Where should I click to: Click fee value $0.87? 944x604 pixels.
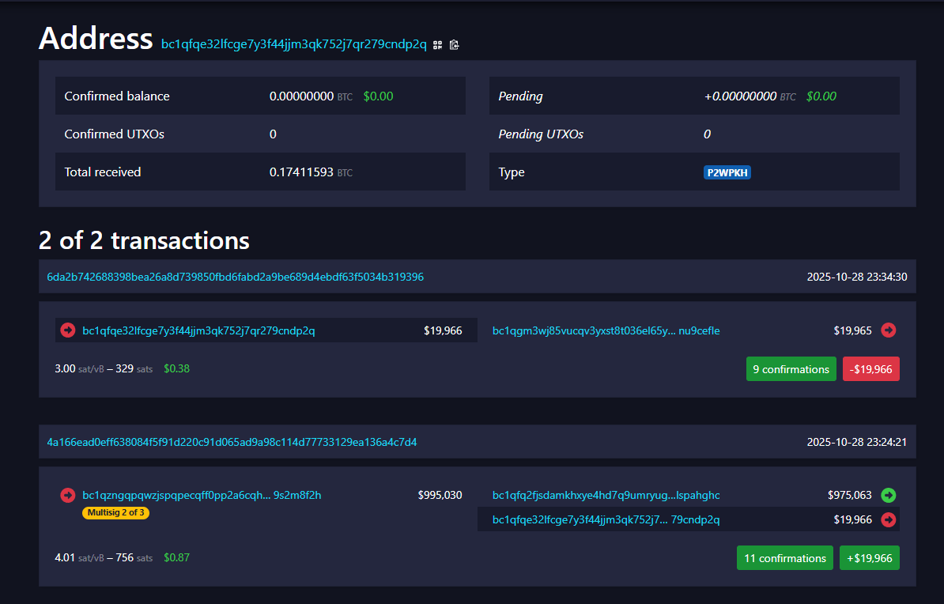click(176, 557)
